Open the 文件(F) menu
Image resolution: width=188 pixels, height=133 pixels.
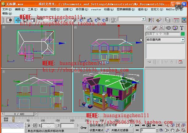(7, 9)
